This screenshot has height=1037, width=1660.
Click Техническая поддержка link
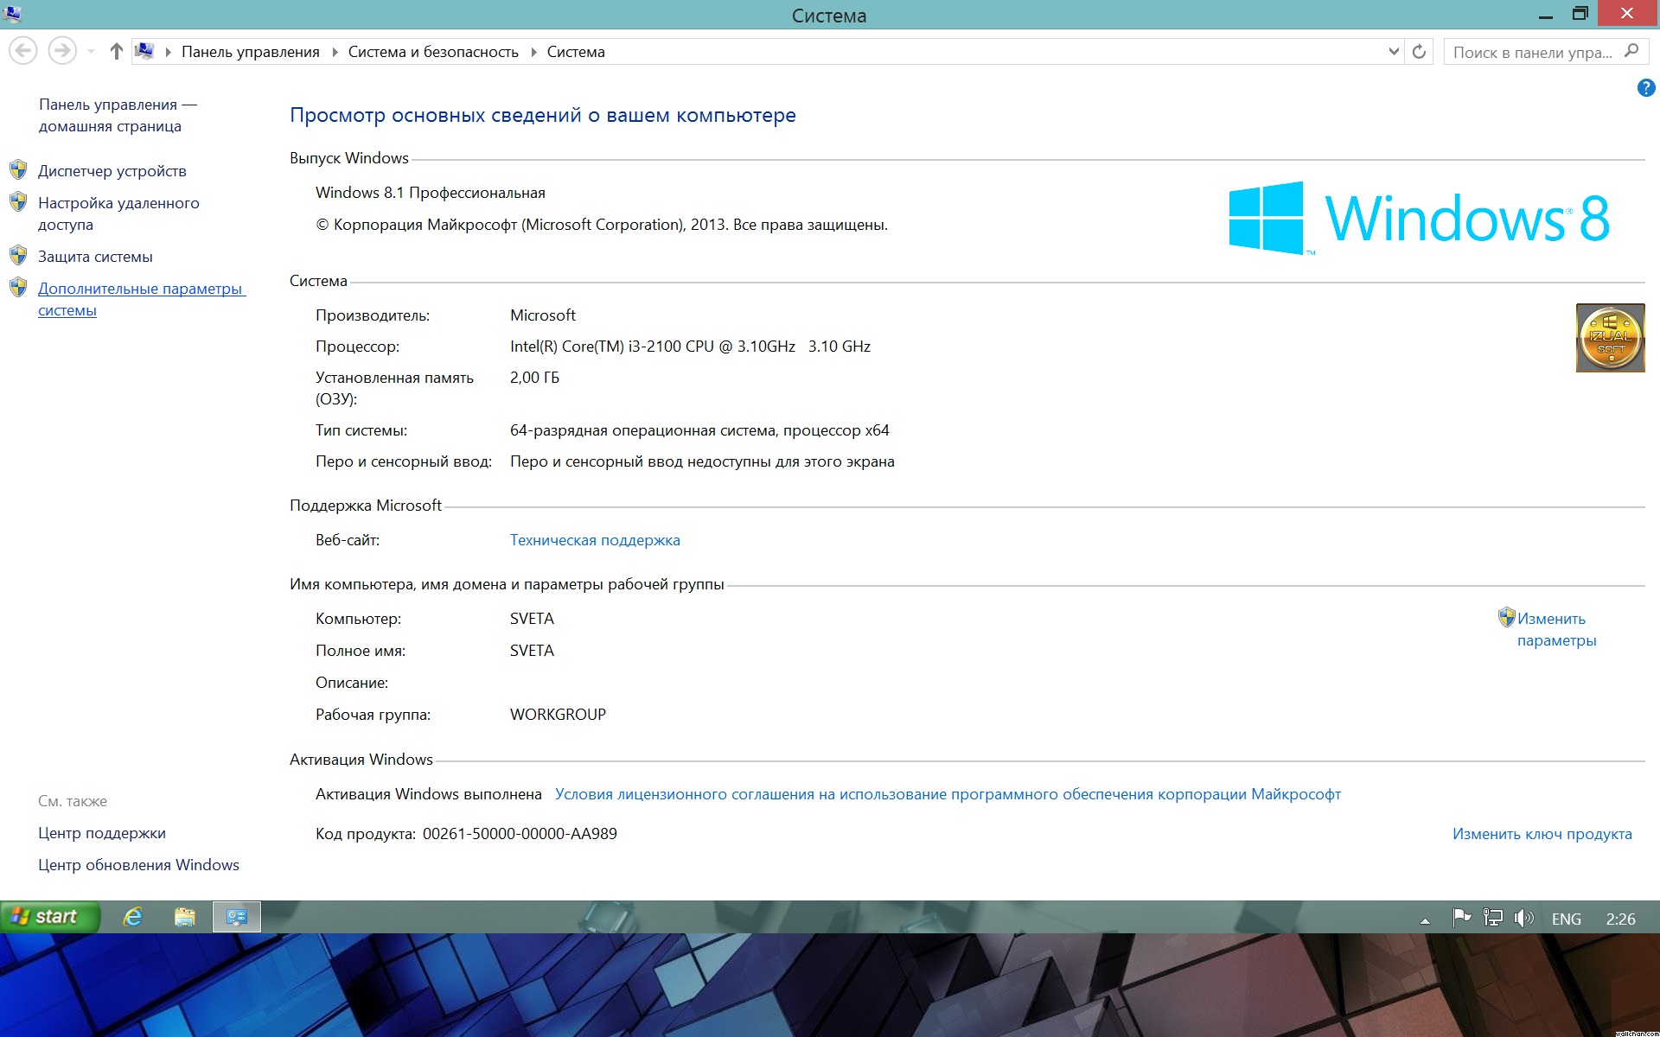tap(595, 540)
